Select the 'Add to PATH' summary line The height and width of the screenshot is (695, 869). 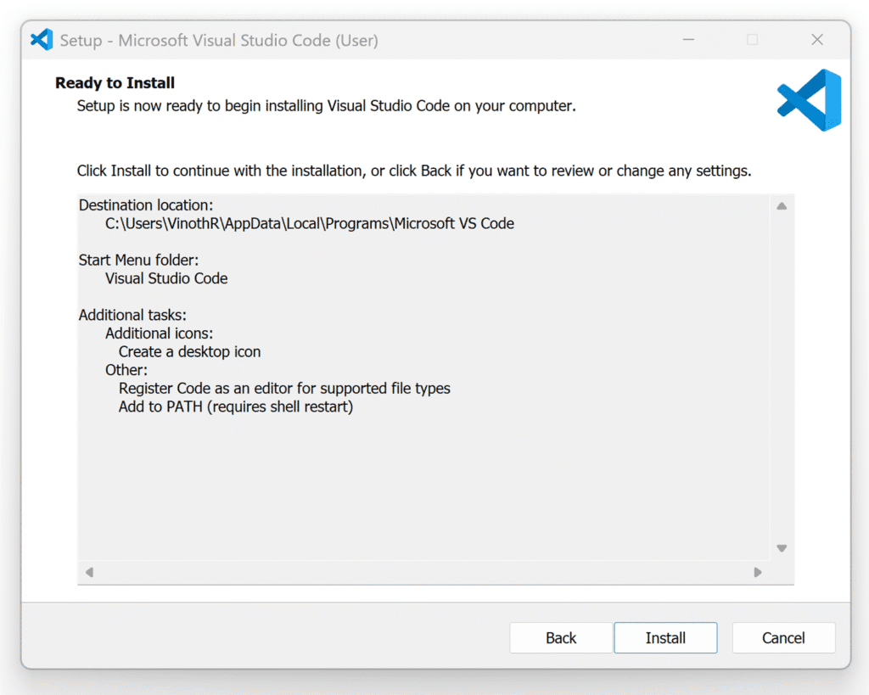236,406
